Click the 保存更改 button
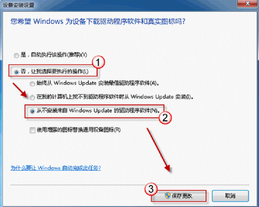This screenshot has height=207, width=259. pos(179,196)
